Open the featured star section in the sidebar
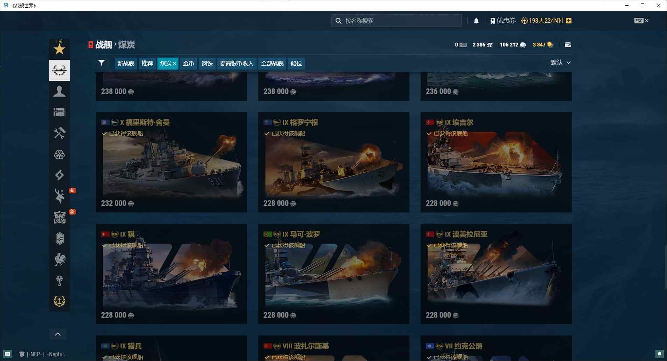Image resolution: width=667 pixels, height=361 pixels. tap(59, 49)
